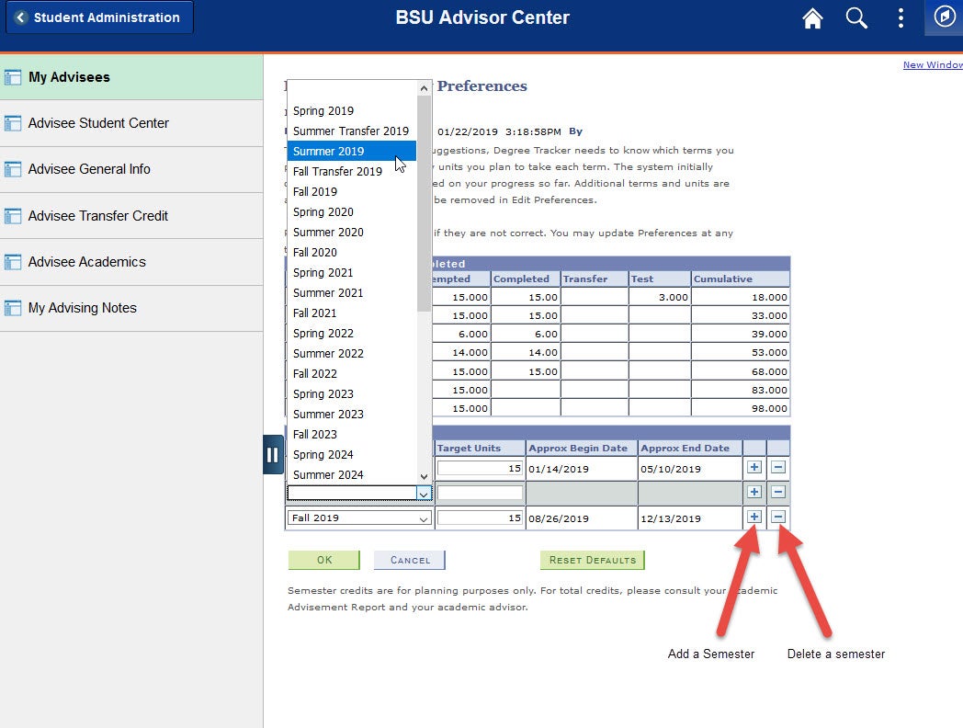Collapse the side navigation panel handle
Screen dimensions: 963x728
tap(273, 455)
